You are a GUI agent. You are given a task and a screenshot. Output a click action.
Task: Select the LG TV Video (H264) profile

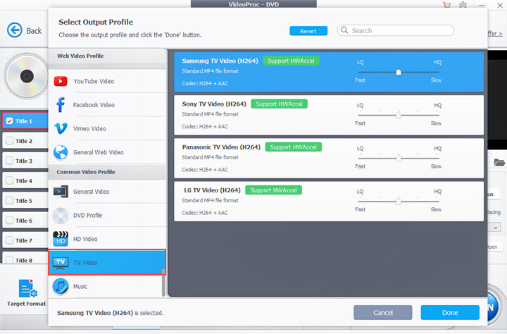tap(329, 201)
